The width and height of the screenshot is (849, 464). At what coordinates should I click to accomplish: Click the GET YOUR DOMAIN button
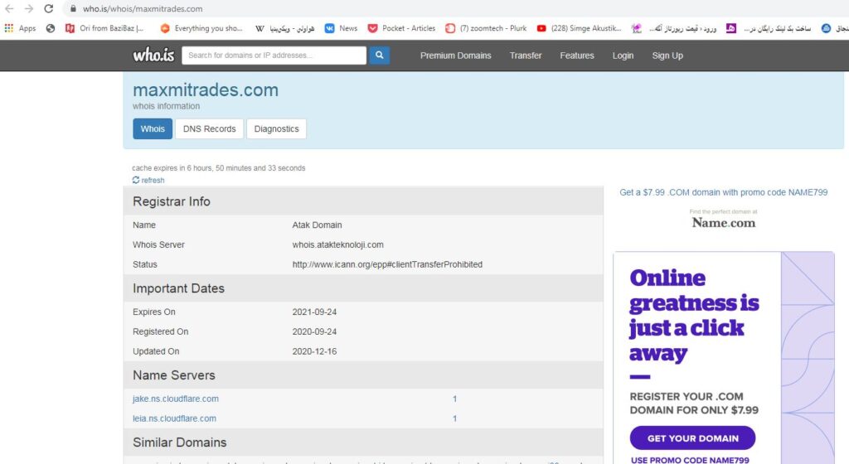[692, 438]
